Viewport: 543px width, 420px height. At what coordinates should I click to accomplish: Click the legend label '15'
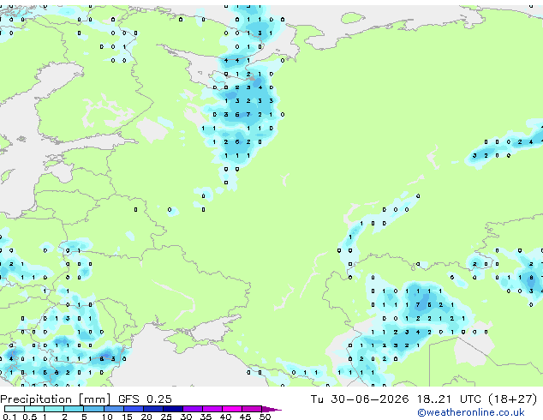(127, 417)
